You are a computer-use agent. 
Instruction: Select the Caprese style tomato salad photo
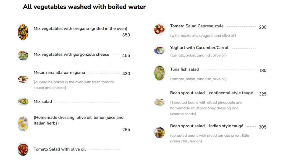point(159,29)
